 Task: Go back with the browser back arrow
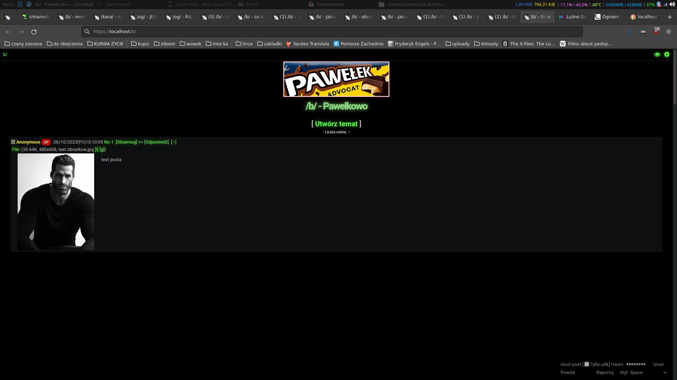[8, 32]
